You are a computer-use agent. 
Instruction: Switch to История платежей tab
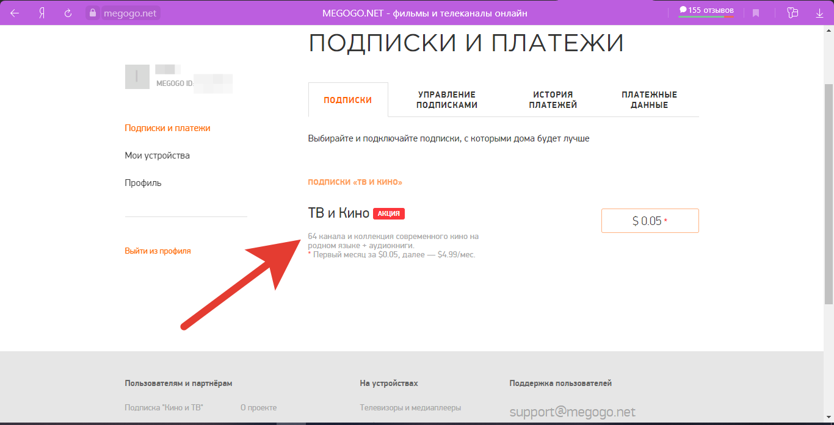point(553,99)
